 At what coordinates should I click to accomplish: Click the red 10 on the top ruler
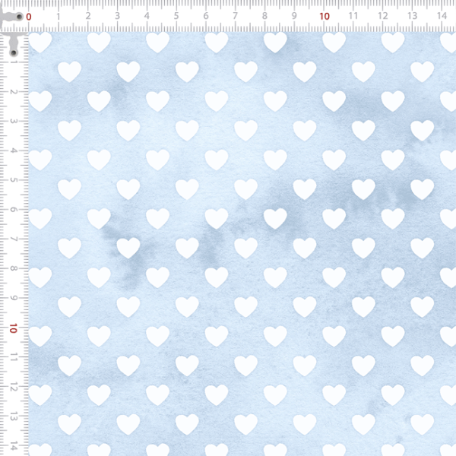click(x=325, y=16)
